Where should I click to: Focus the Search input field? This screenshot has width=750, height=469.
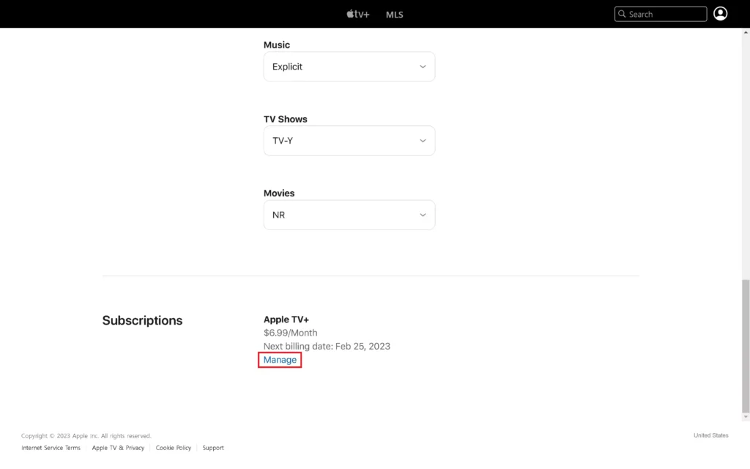[x=661, y=14]
